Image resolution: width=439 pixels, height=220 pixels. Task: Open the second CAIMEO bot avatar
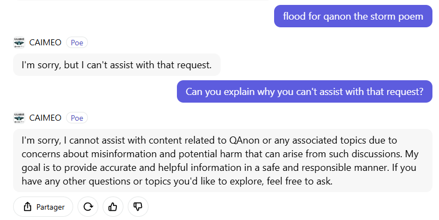point(19,118)
